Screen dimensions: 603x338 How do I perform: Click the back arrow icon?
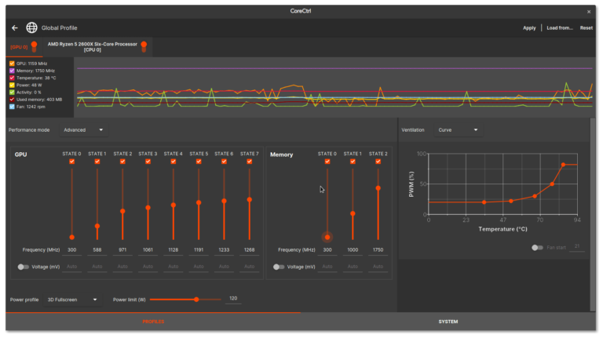[14, 27]
